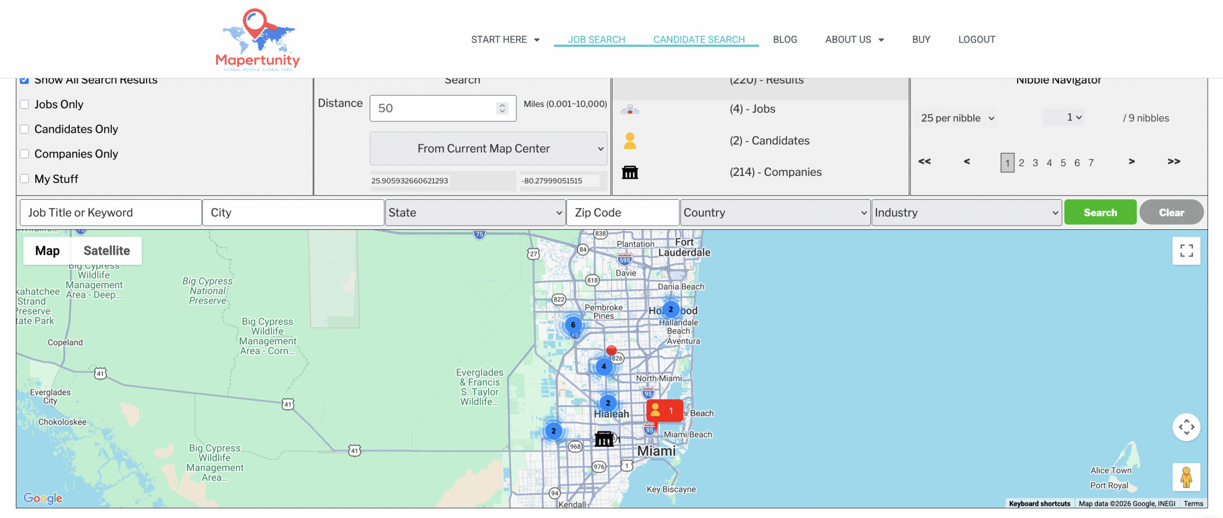Expand the Industry dropdown
1223x518 pixels.
point(966,213)
